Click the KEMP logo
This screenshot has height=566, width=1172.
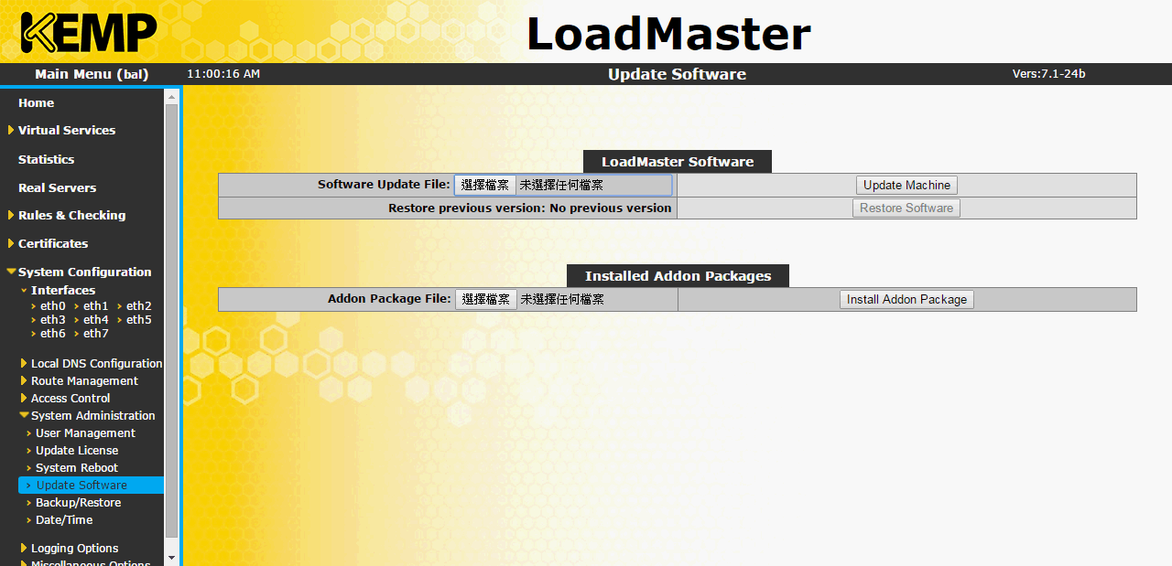point(89,32)
